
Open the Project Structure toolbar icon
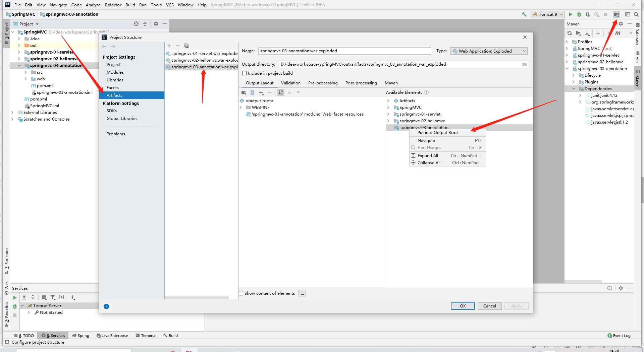(x=616, y=14)
